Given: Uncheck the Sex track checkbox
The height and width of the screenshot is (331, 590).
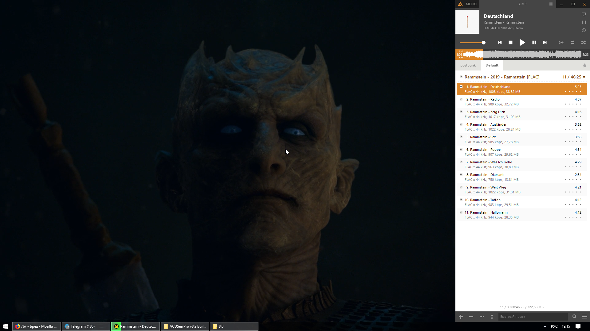Looking at the screenshot, I should pyautogui.click(x=461, y=137).
